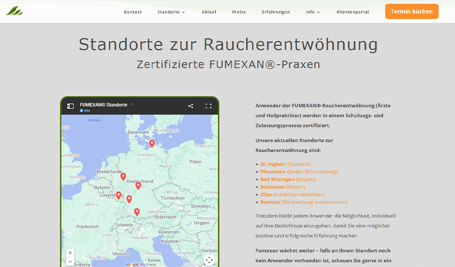Select the St. Ingbert pin near Luxemburg
This screenshot has width=455, height=267.
[118, 195]
